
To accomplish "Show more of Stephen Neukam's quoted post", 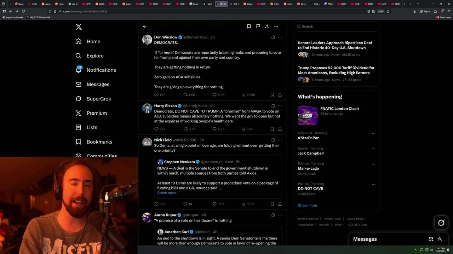I will [x=167, y=193].
